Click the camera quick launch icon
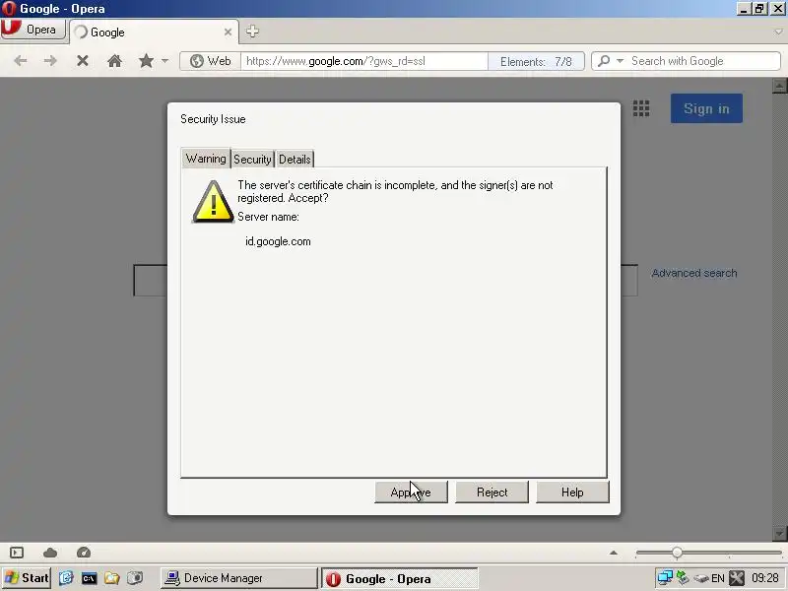The height and width of the screenshot is (591, 788). tap(135, 578)
